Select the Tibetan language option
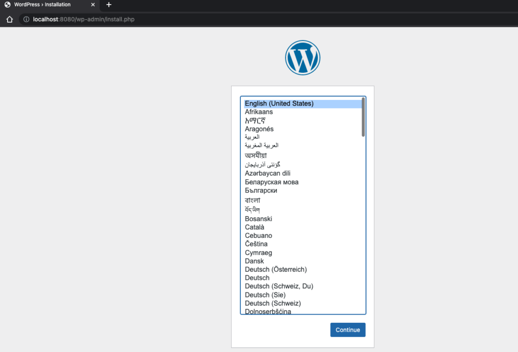 (303, 210)
